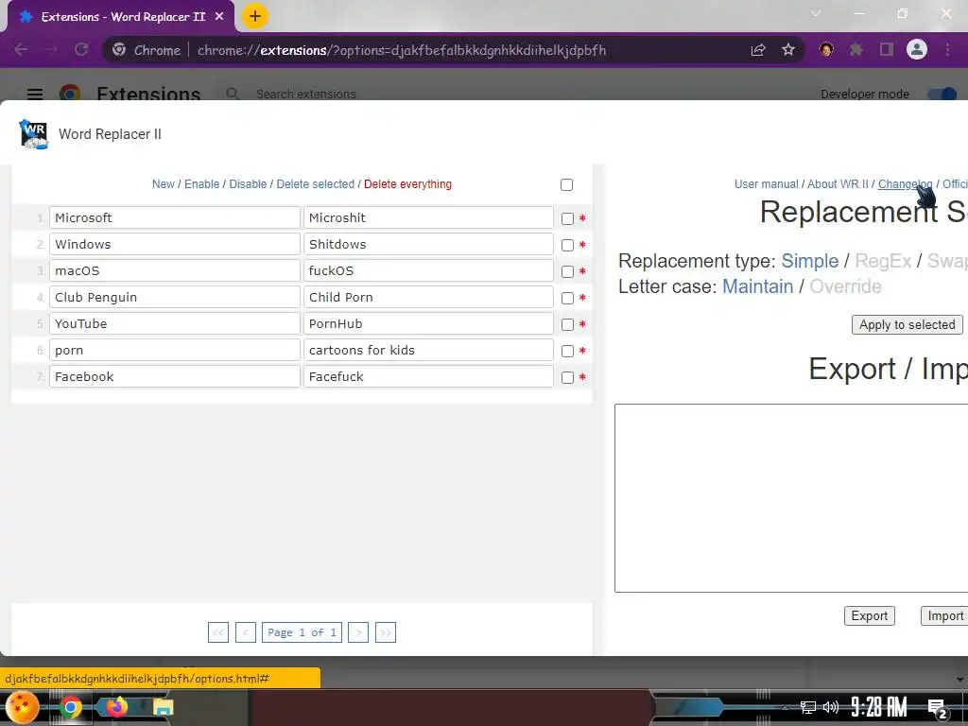Select Maintain letter case
This screenshot has width=968, height=726.
(x=757, y=286)
